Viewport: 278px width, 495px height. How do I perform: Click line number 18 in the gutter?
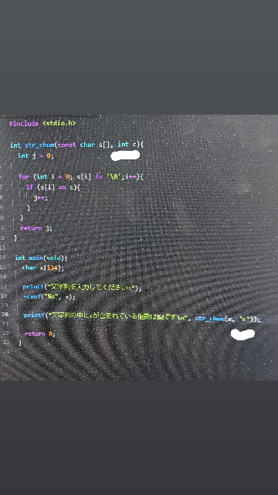(4, 295)
